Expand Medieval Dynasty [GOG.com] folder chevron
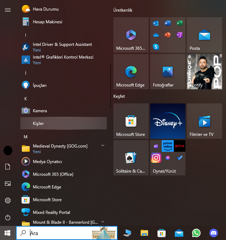The height and width of the screenshot is (240, 226). point(103,145)
